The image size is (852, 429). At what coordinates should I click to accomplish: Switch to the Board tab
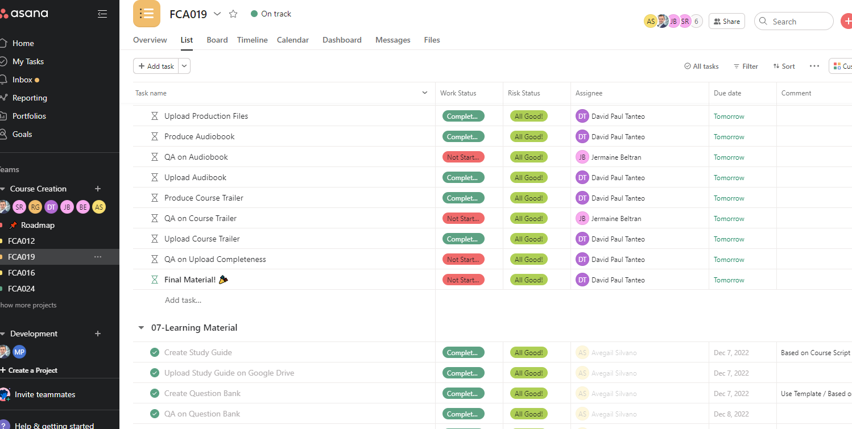217,40
